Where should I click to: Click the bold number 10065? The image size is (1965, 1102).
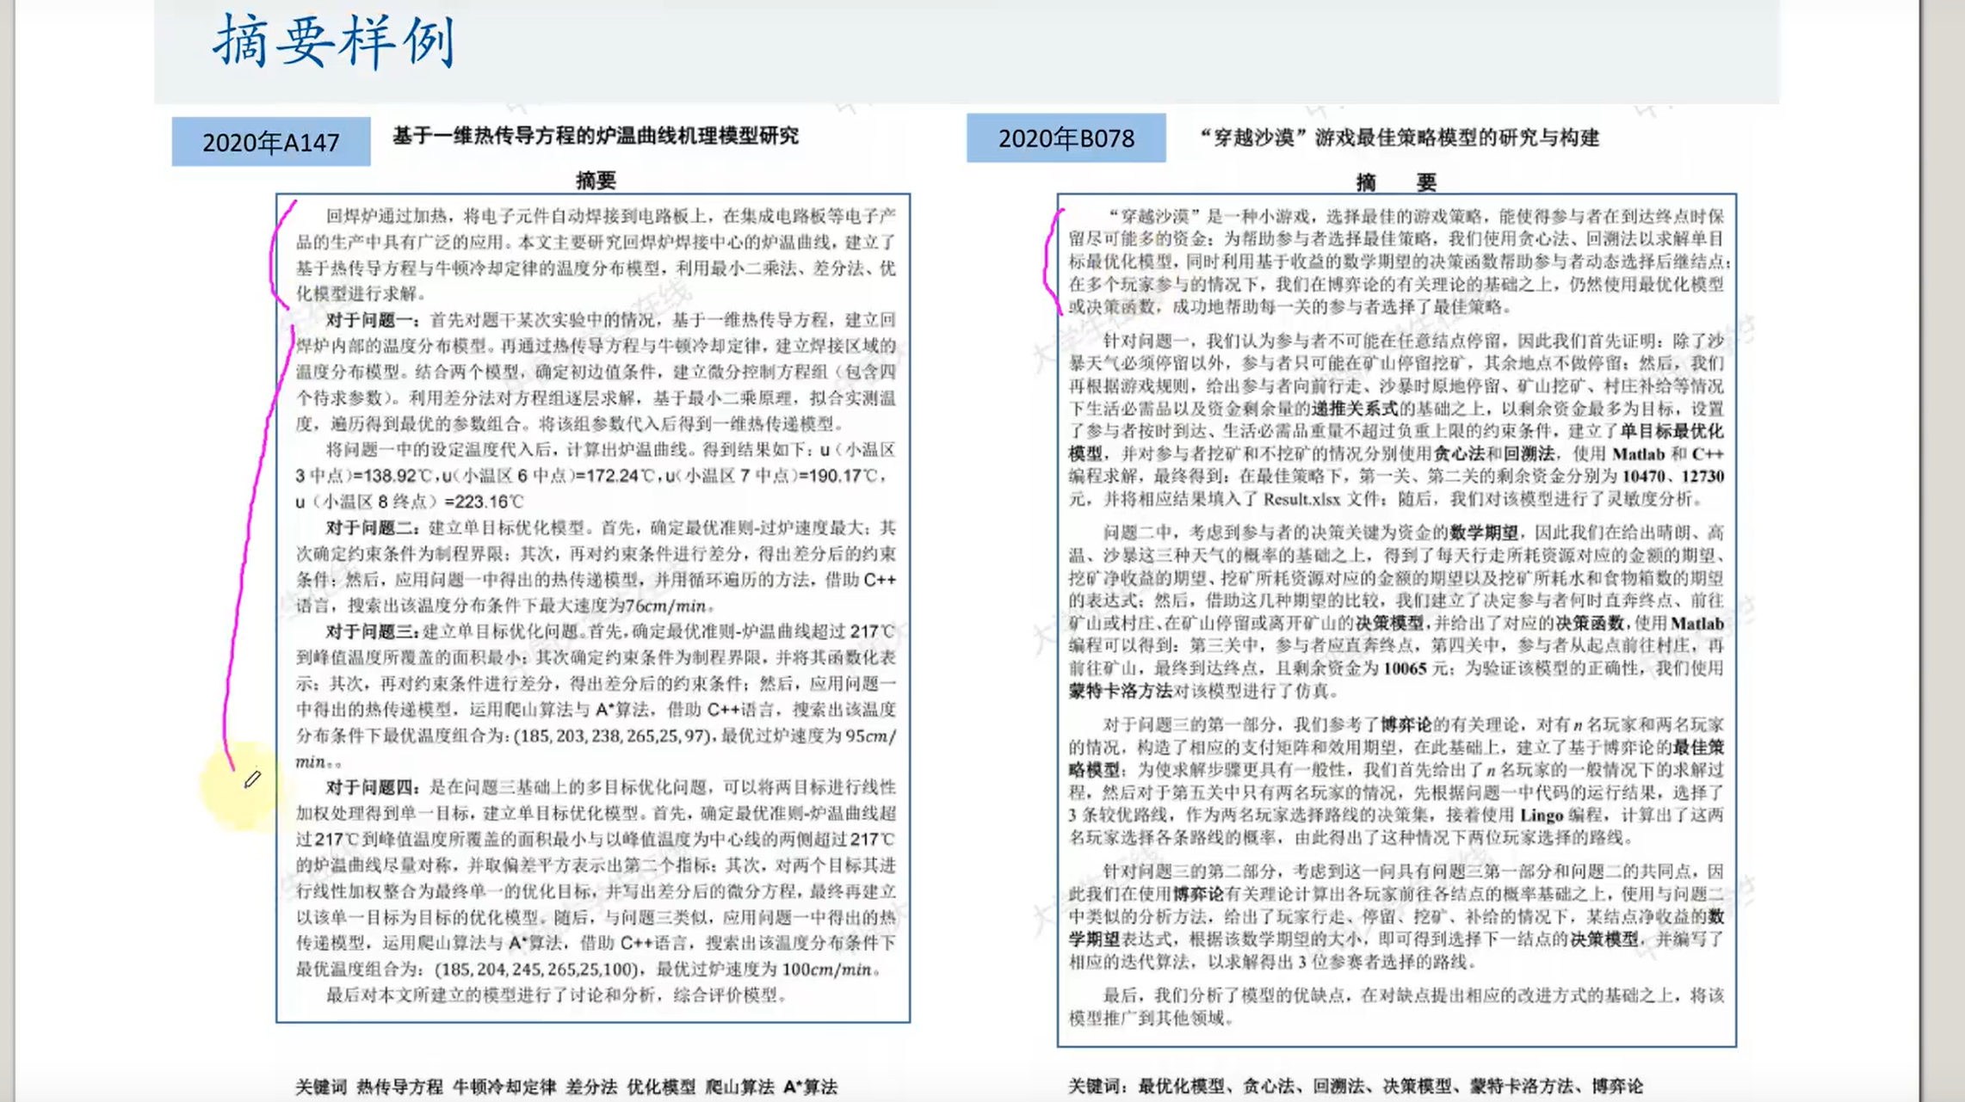(x=1406, y=668)
